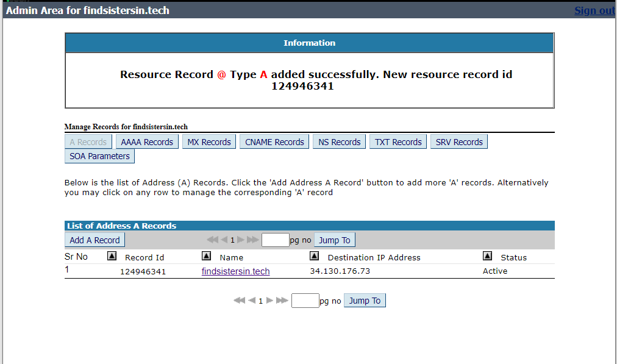Click Jump To in bottom pager
This screenshot has width=617, height=364.
[x=365, y=301]
